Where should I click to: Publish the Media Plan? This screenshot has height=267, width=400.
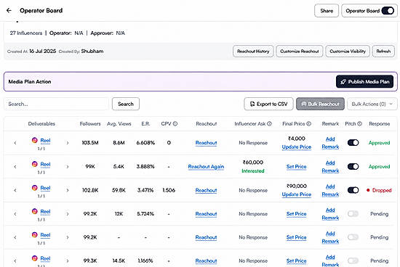coord(364,82)
